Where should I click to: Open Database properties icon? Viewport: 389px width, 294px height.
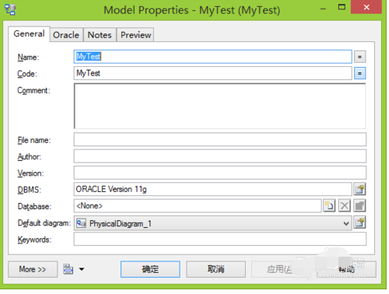click(x=359, y=206)
